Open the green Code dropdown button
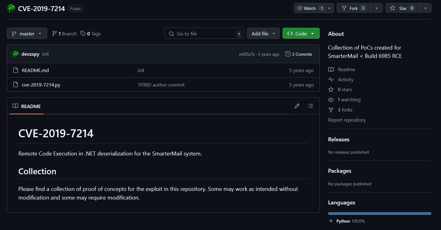Screen dimensions: 441x230 coord(301,34)
